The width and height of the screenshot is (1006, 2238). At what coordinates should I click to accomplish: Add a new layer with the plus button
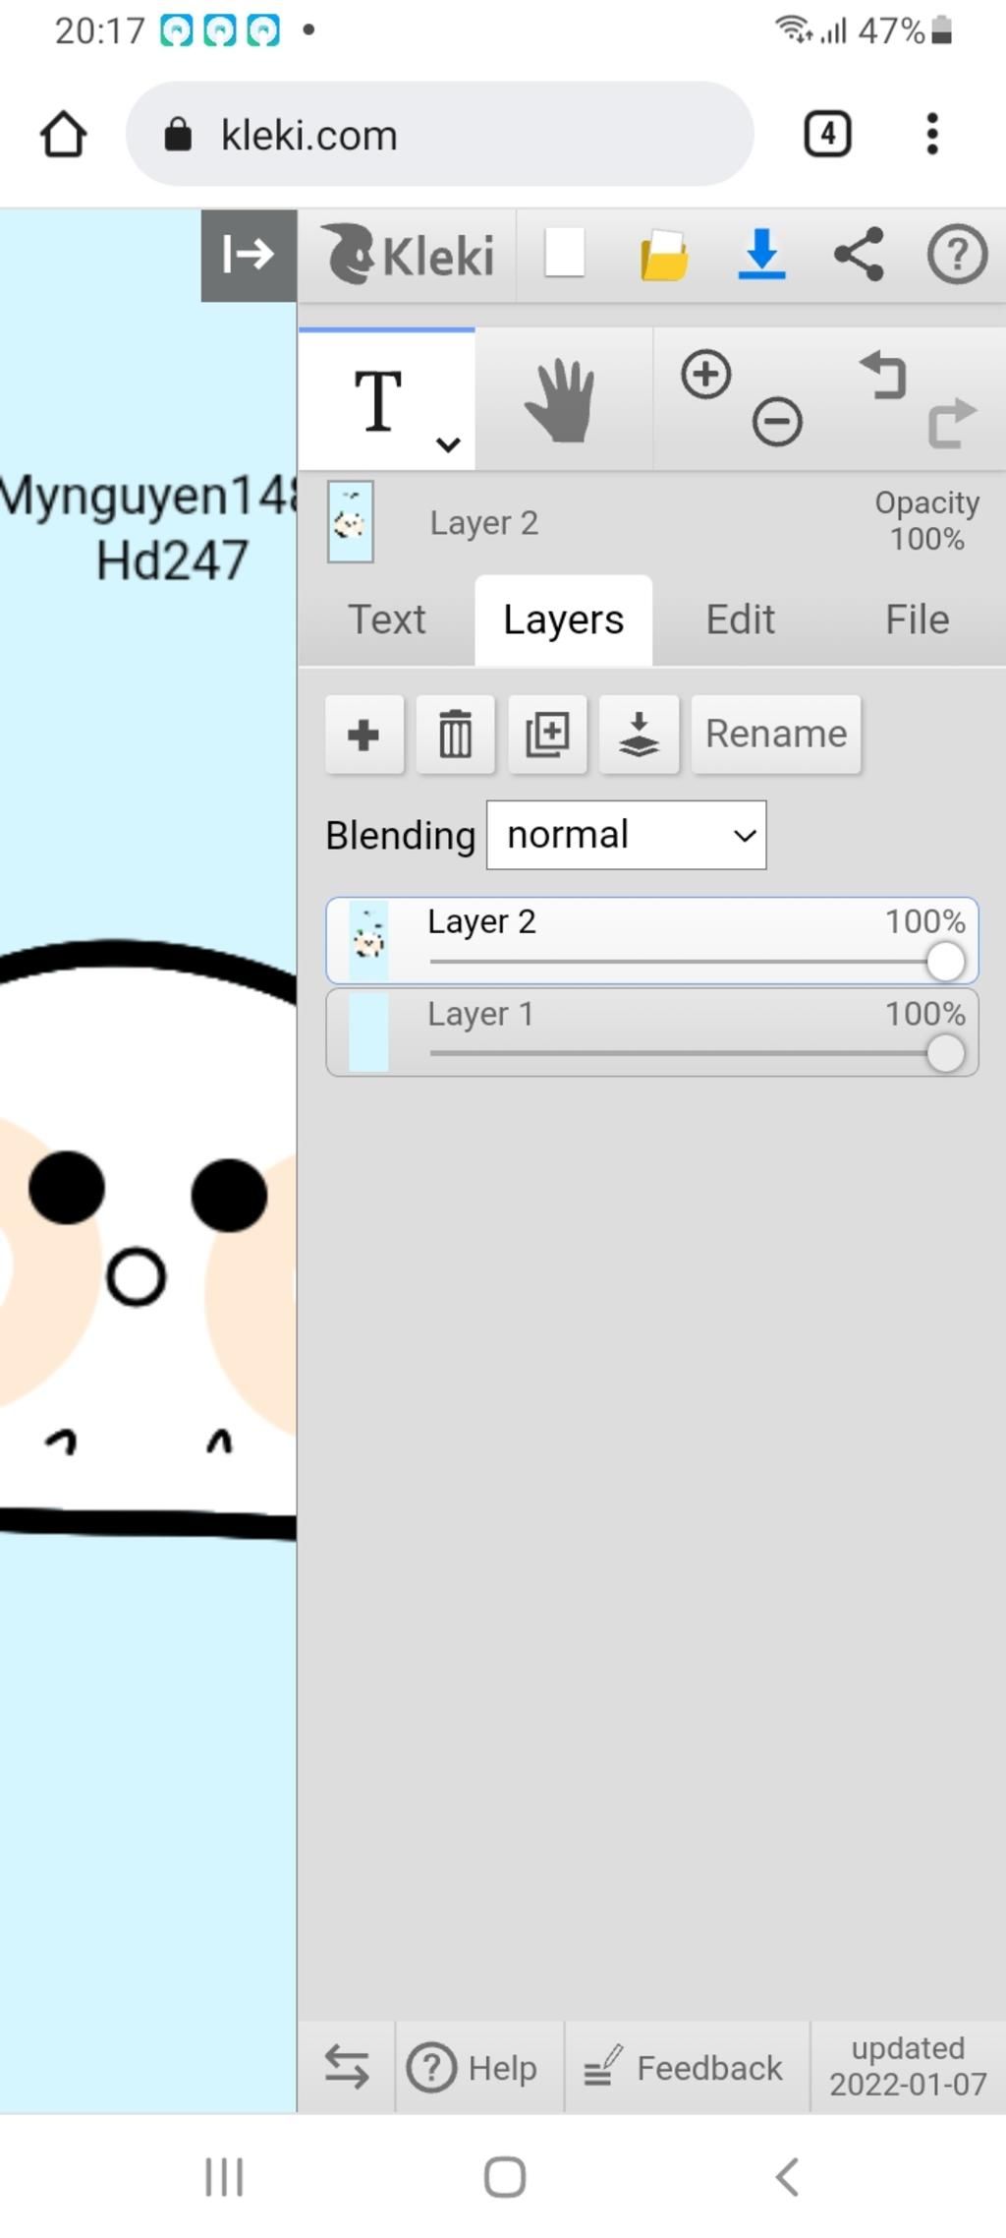[364, 735]
